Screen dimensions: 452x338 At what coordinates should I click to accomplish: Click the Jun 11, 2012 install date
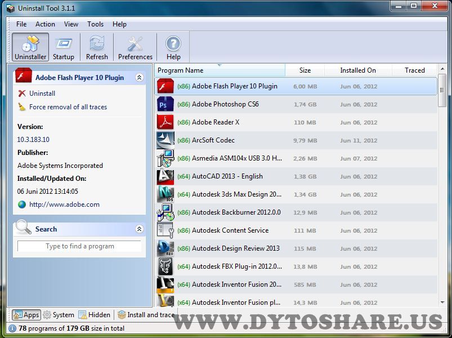(359, 140)
